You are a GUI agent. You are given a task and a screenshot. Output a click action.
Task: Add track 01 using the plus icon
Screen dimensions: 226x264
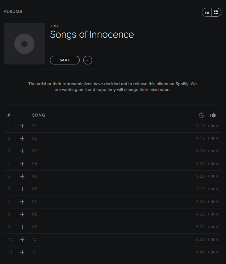click(x=22, y=126)
